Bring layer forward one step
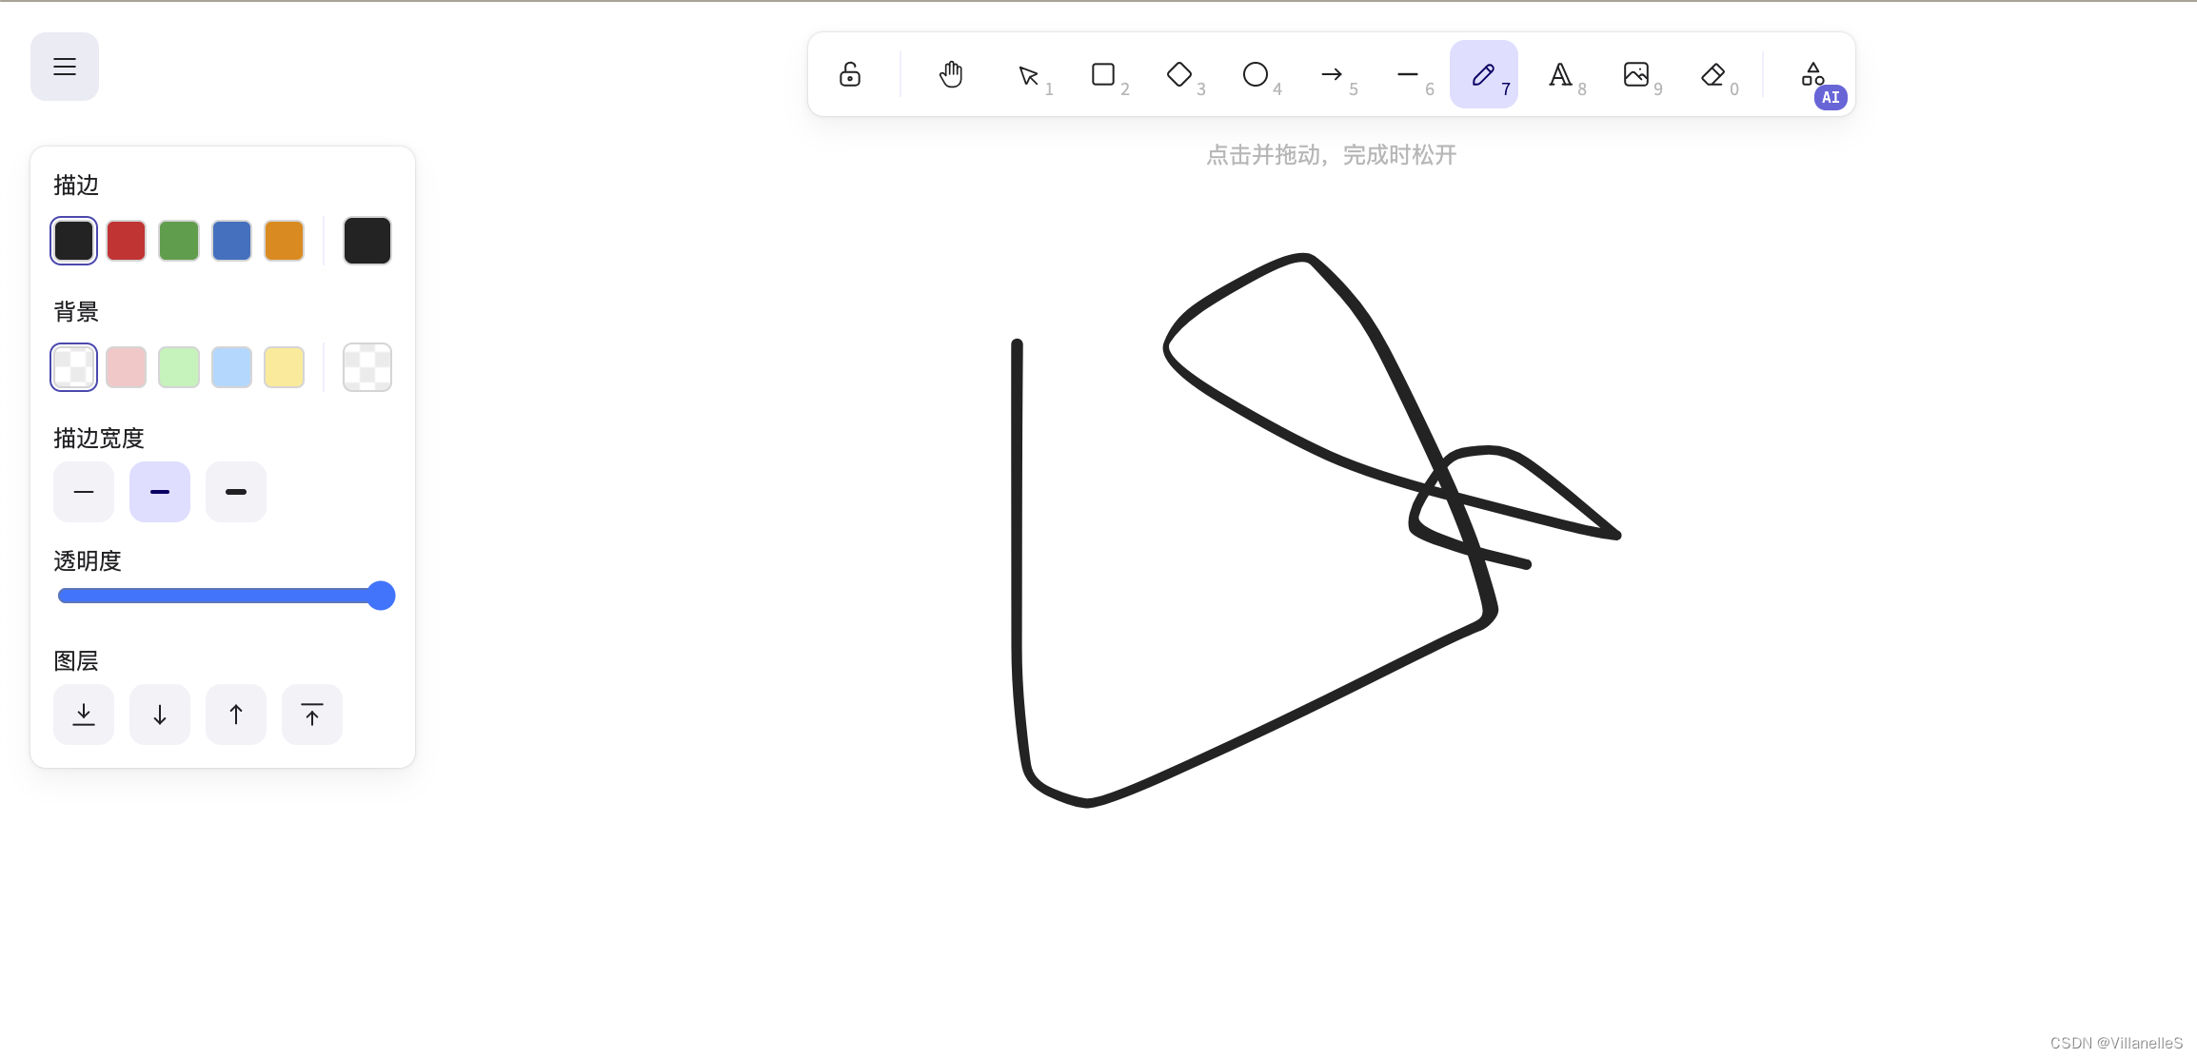The width and height of the screenshot is (2197, 1058). [x=236, y=715]
